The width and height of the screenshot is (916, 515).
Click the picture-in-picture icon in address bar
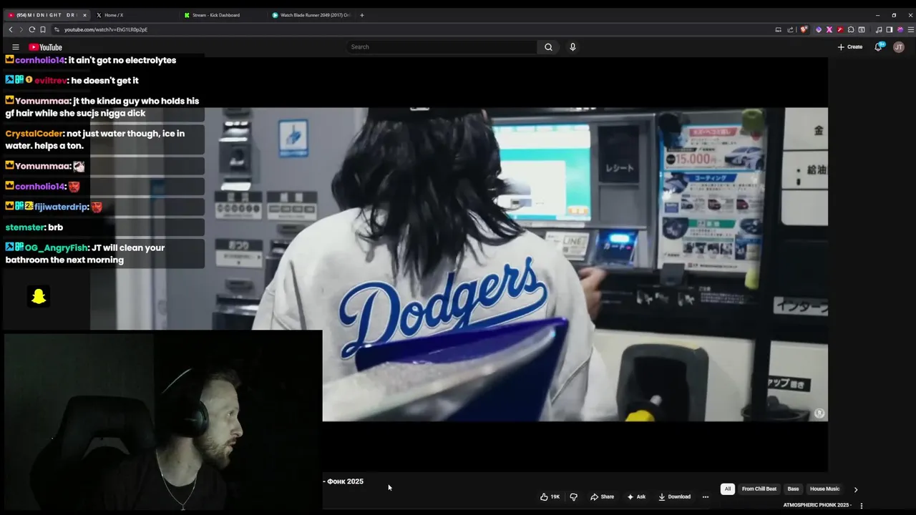[778, 29]
